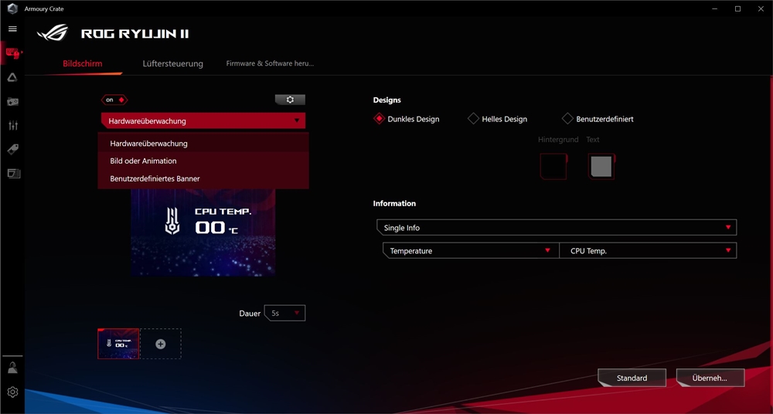This screenshot has width=773, height=414.
Task: Click the screen settings gear button
Action: tap(290, 100)
